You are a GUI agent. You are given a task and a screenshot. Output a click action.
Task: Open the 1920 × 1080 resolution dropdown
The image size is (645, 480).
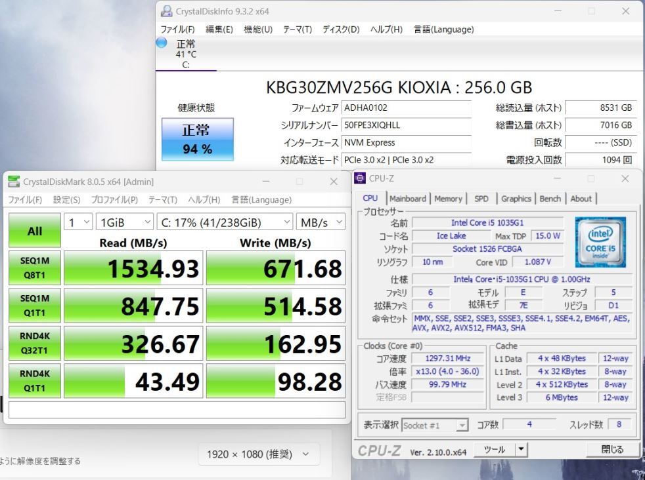point(259,454)
